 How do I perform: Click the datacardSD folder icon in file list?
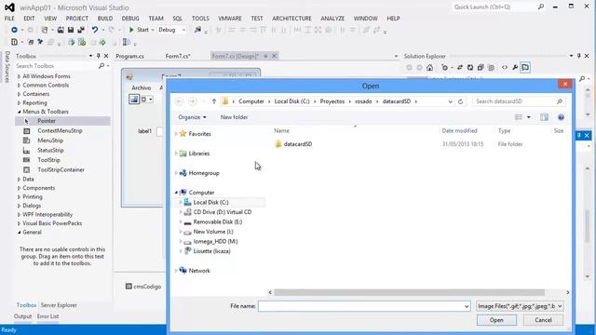278,144
